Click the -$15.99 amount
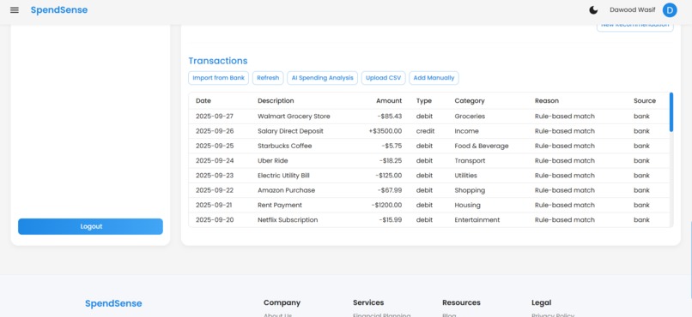This screenshot has width=692, height=317. (x=391, y=219)
